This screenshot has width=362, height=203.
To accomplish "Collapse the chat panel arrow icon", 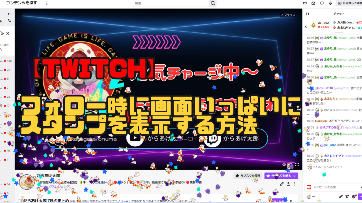I will click(x=308, y=14).
